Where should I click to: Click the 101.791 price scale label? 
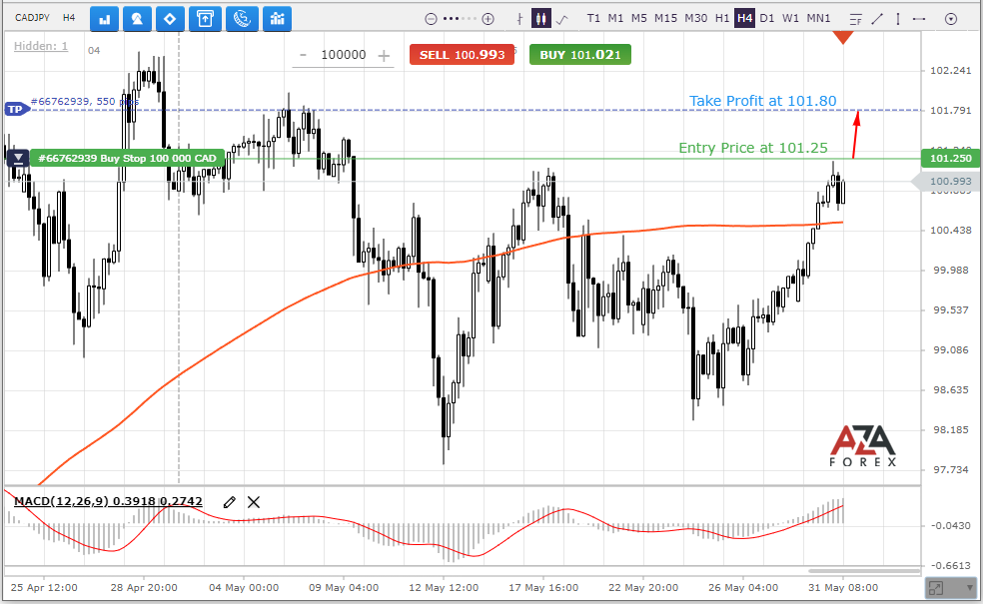[x=950, y=110]
